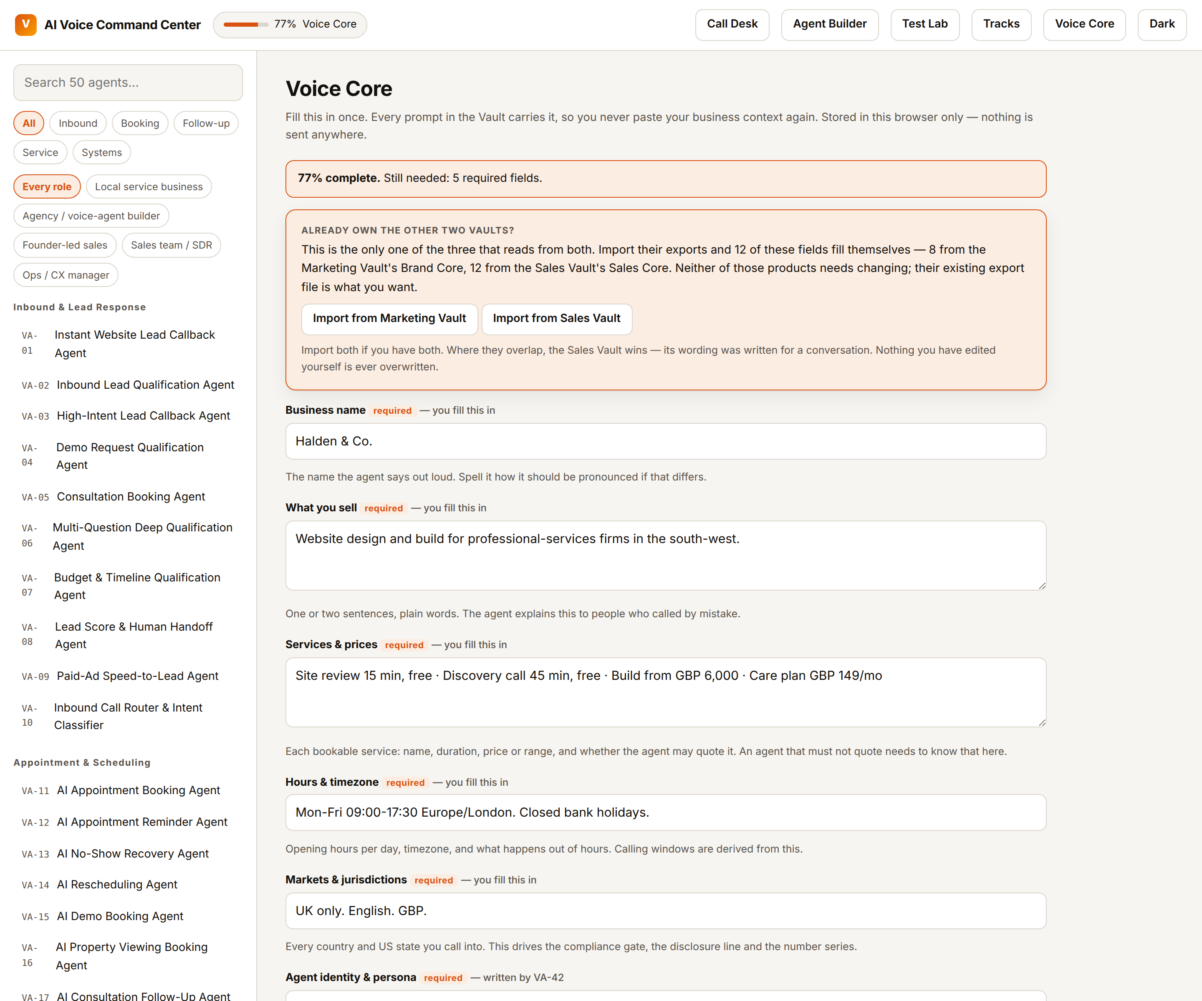1202x1001 pixels.
Task: Edit the What you sell textarea
Action: [666, 556]
